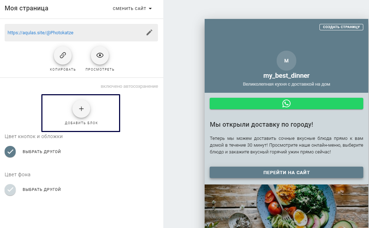Viewport: 369px width, 228px height.
Task: Click the heading Мы открыли доставку по городу!
Action: pos(261,125)
